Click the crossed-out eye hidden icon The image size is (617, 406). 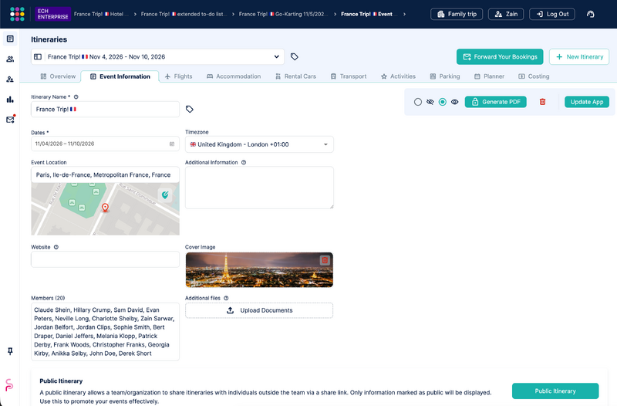430,102
